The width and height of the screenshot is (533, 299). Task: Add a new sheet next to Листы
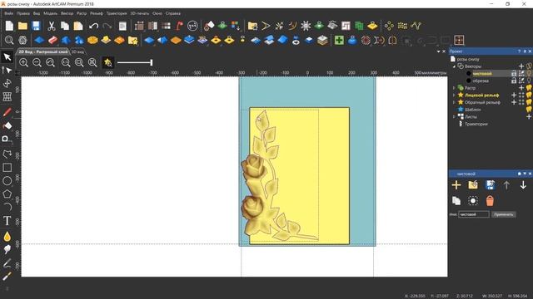pyautogui.click(x=529, y=116)
